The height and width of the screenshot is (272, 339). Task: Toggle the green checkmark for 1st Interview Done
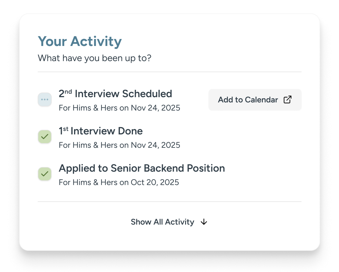click(x=45, y=137)
